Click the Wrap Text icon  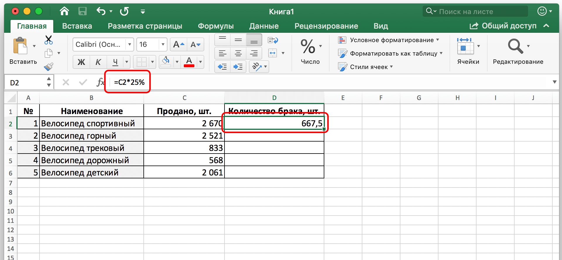[x=273, y=40]
